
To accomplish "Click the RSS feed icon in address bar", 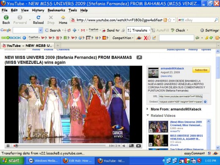I will (x=165, y=20).
